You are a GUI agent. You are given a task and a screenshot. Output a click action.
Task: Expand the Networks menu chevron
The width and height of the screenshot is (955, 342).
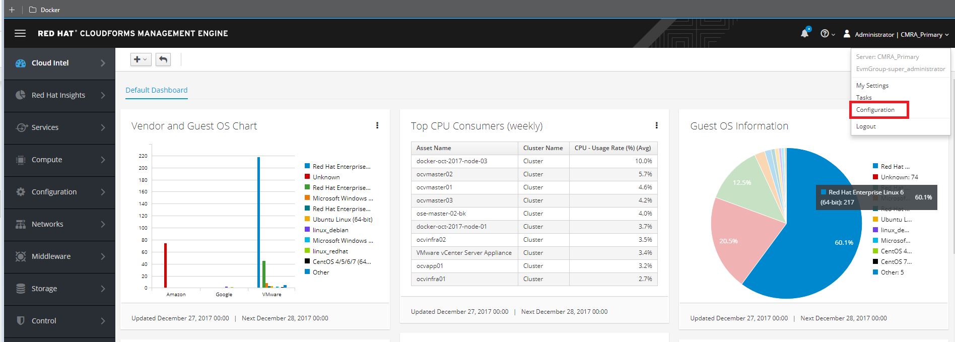[103, 224]
